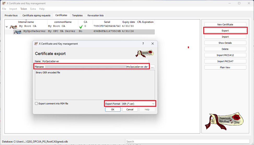
Task: Click the Import PKCS#12 button
Action: [225, 55]
